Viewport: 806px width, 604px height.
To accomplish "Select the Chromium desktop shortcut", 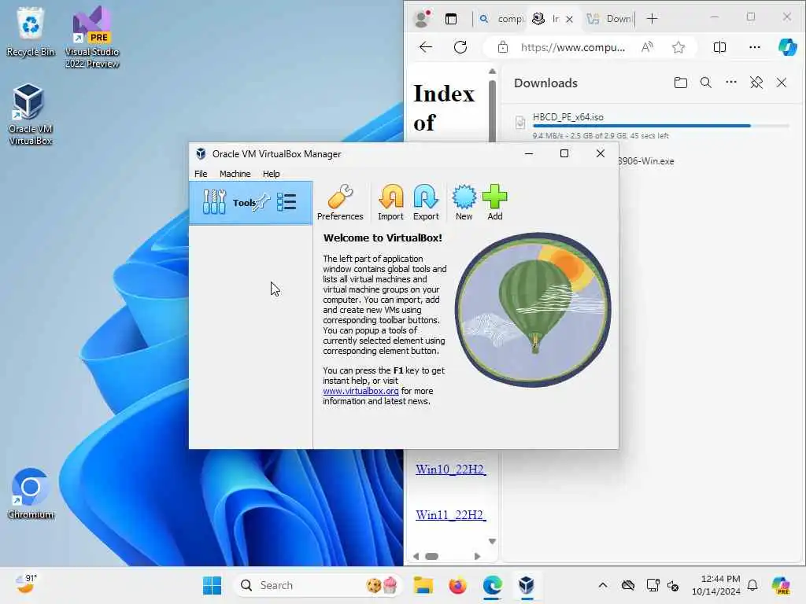I will click(31, 494).
